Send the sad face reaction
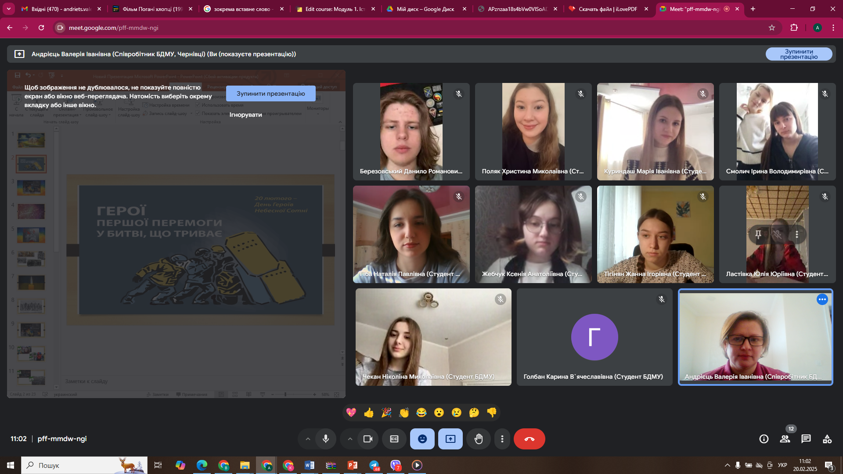 457,413
